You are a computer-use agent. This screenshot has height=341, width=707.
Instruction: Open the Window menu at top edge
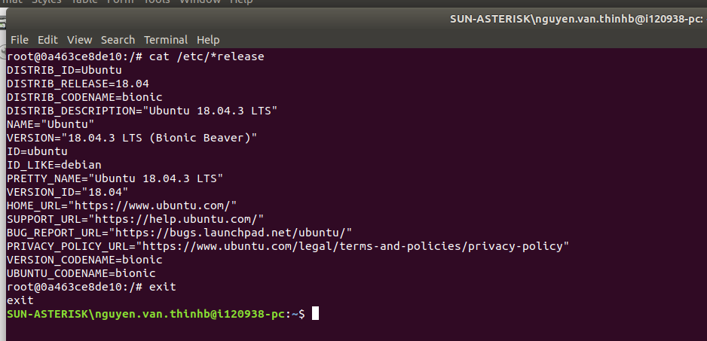click(x=200, y=2)
